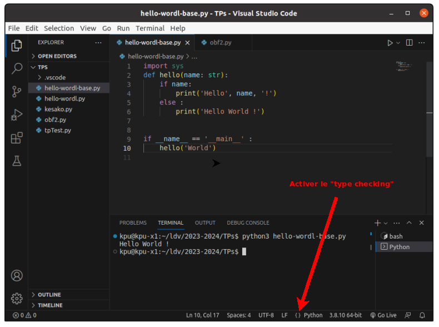Select the bash terminal instance
Viewport: 439px width, 327px height.
tap(404, 236)
